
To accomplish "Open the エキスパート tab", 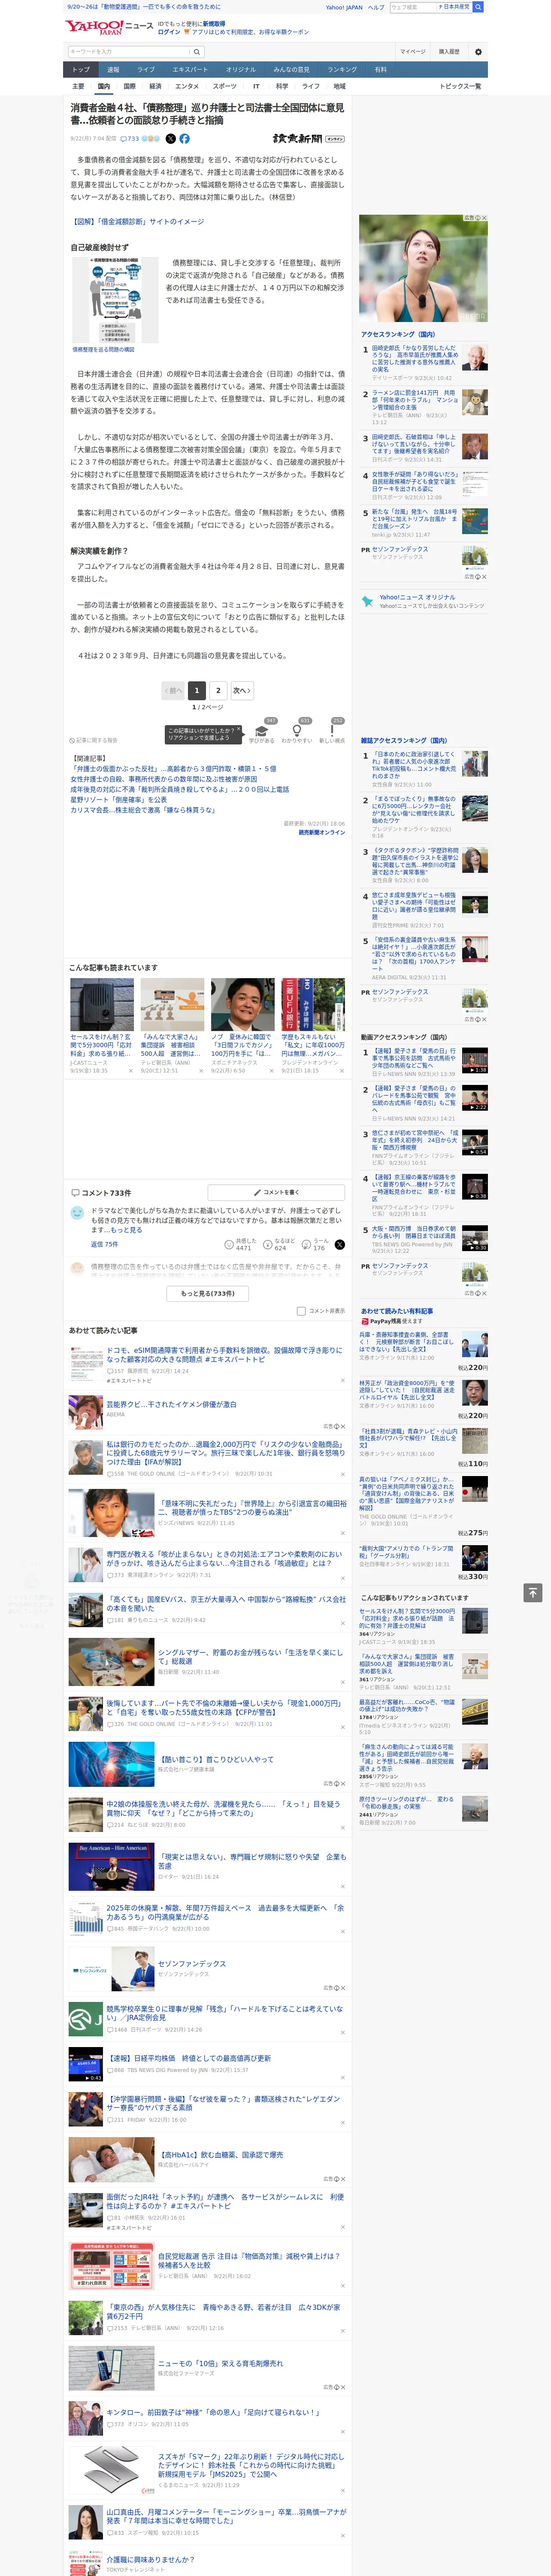I will 190,70.
